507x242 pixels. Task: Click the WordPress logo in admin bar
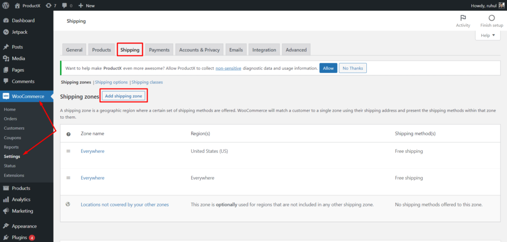coord(5,5)
